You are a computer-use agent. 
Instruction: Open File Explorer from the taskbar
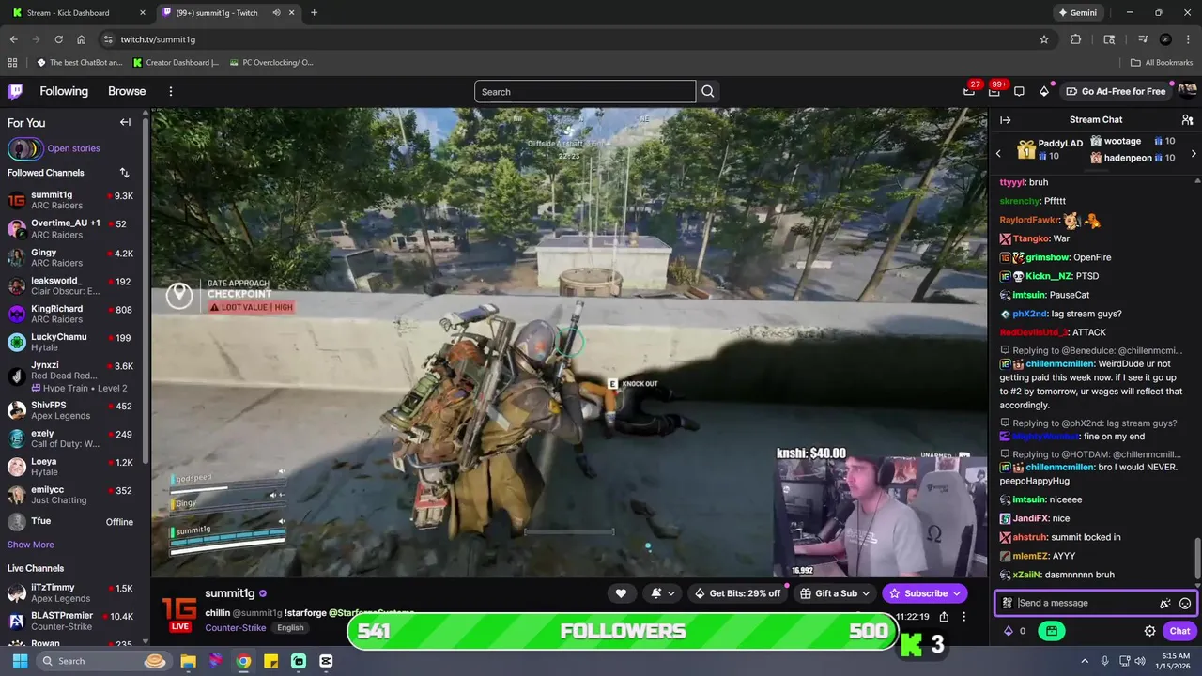[x=188, y=661]
